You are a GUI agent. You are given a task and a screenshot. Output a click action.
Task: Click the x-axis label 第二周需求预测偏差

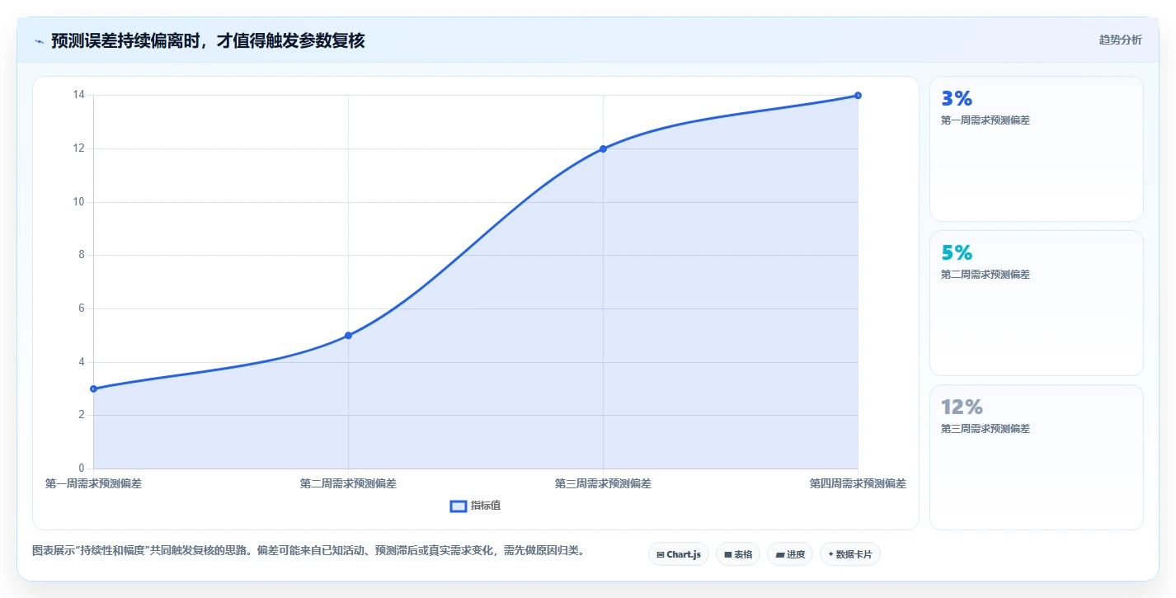point(348,483)
